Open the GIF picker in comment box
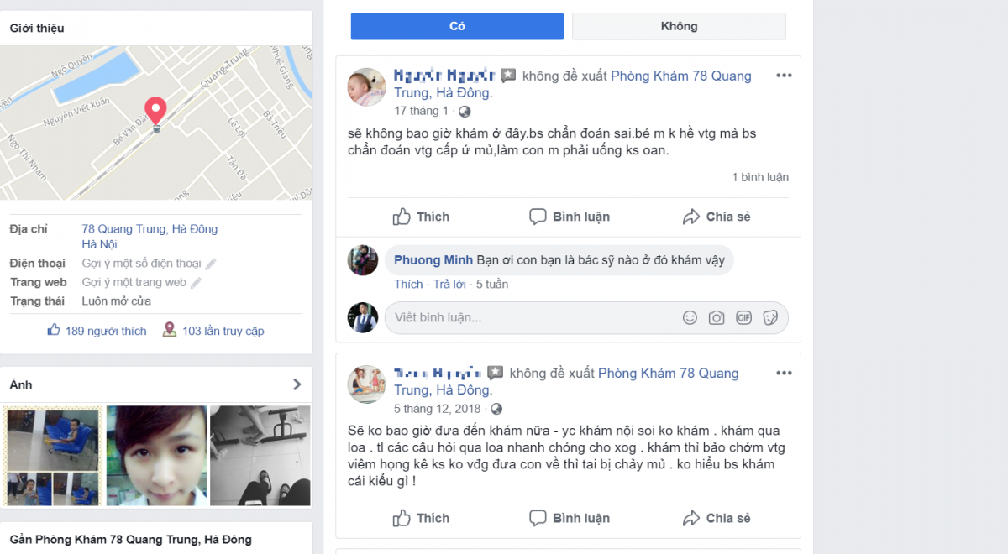 tap(743, 318)
